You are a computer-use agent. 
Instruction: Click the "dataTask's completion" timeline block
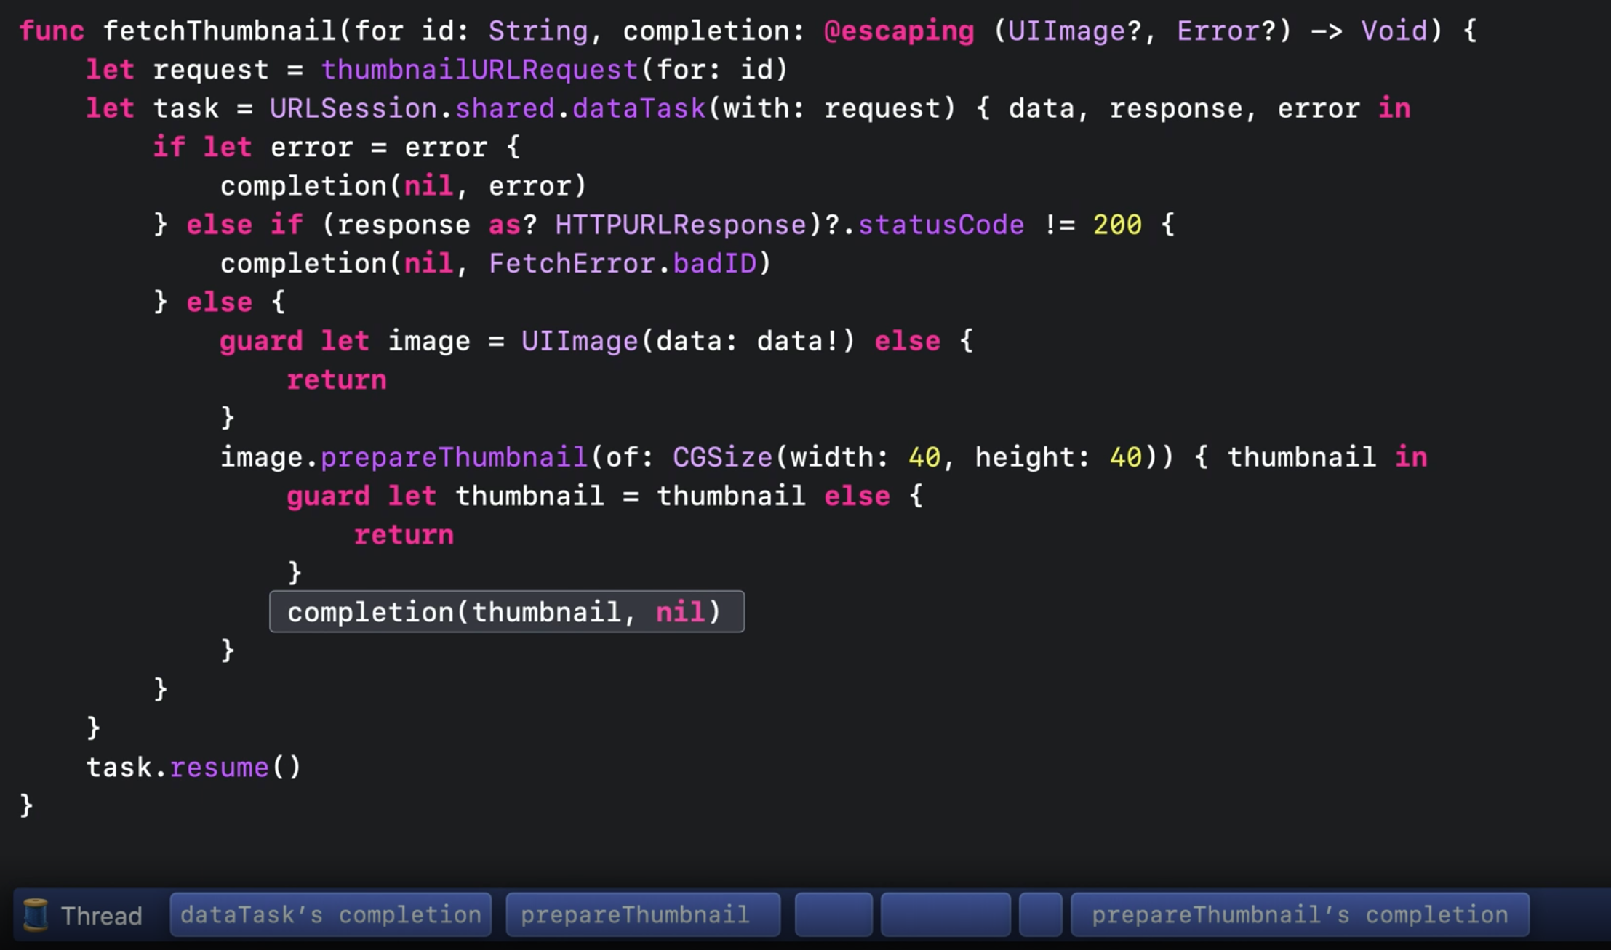pos(331,914)
